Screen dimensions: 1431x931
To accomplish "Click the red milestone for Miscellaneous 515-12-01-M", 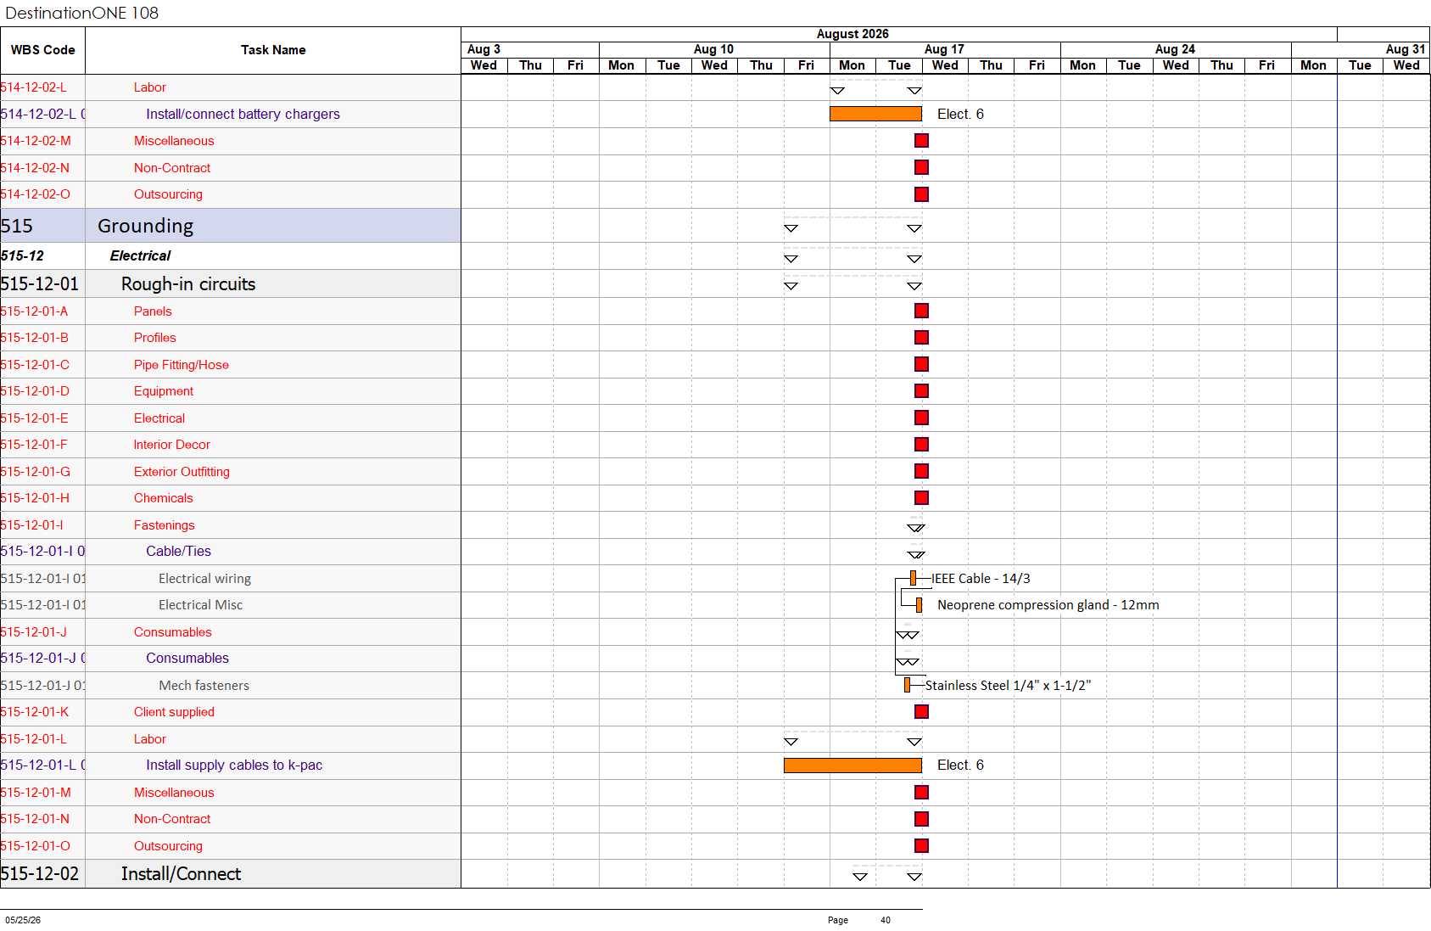I will (x=921, y=792).
